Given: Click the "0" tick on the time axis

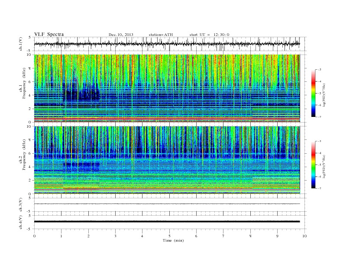Looking at the screenshot, I should click(x=34, y=236).
